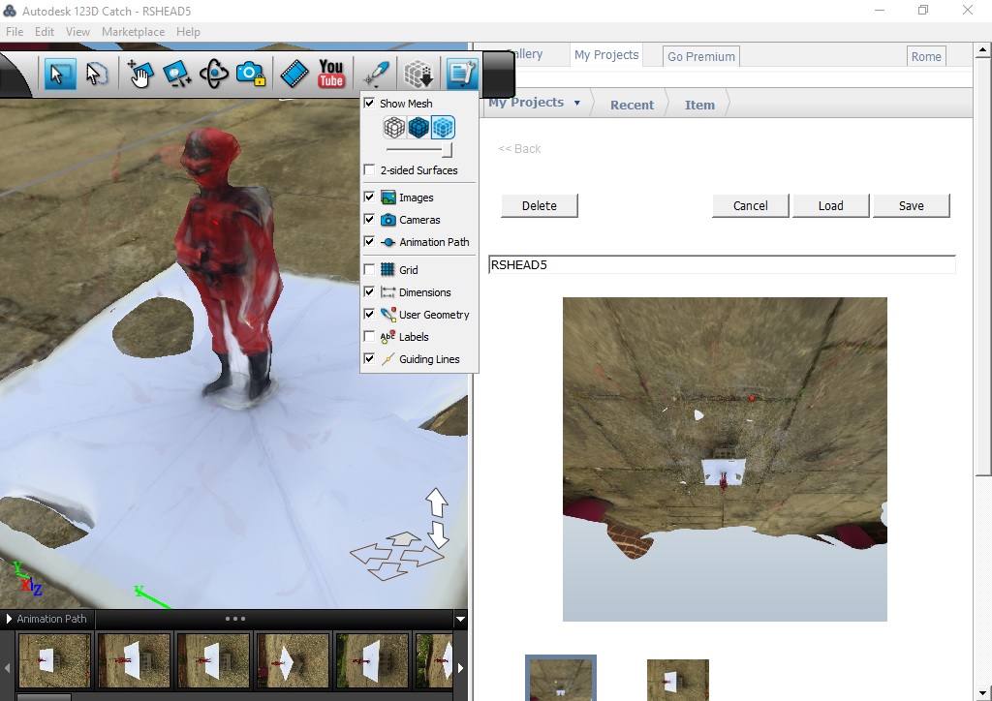This screenshot has width=992, height=701.
Task: Enable the Grid checkbox
Action: [x=369, y=270]
